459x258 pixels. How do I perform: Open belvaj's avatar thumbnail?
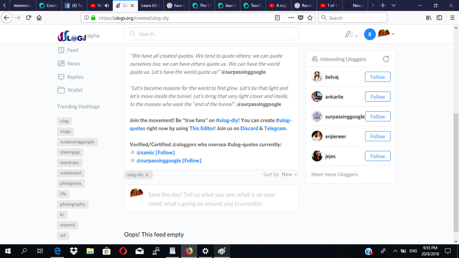pyautogui.click(x=317, y=77)
